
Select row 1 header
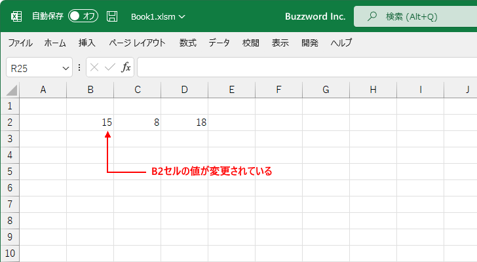click(10, 106)
